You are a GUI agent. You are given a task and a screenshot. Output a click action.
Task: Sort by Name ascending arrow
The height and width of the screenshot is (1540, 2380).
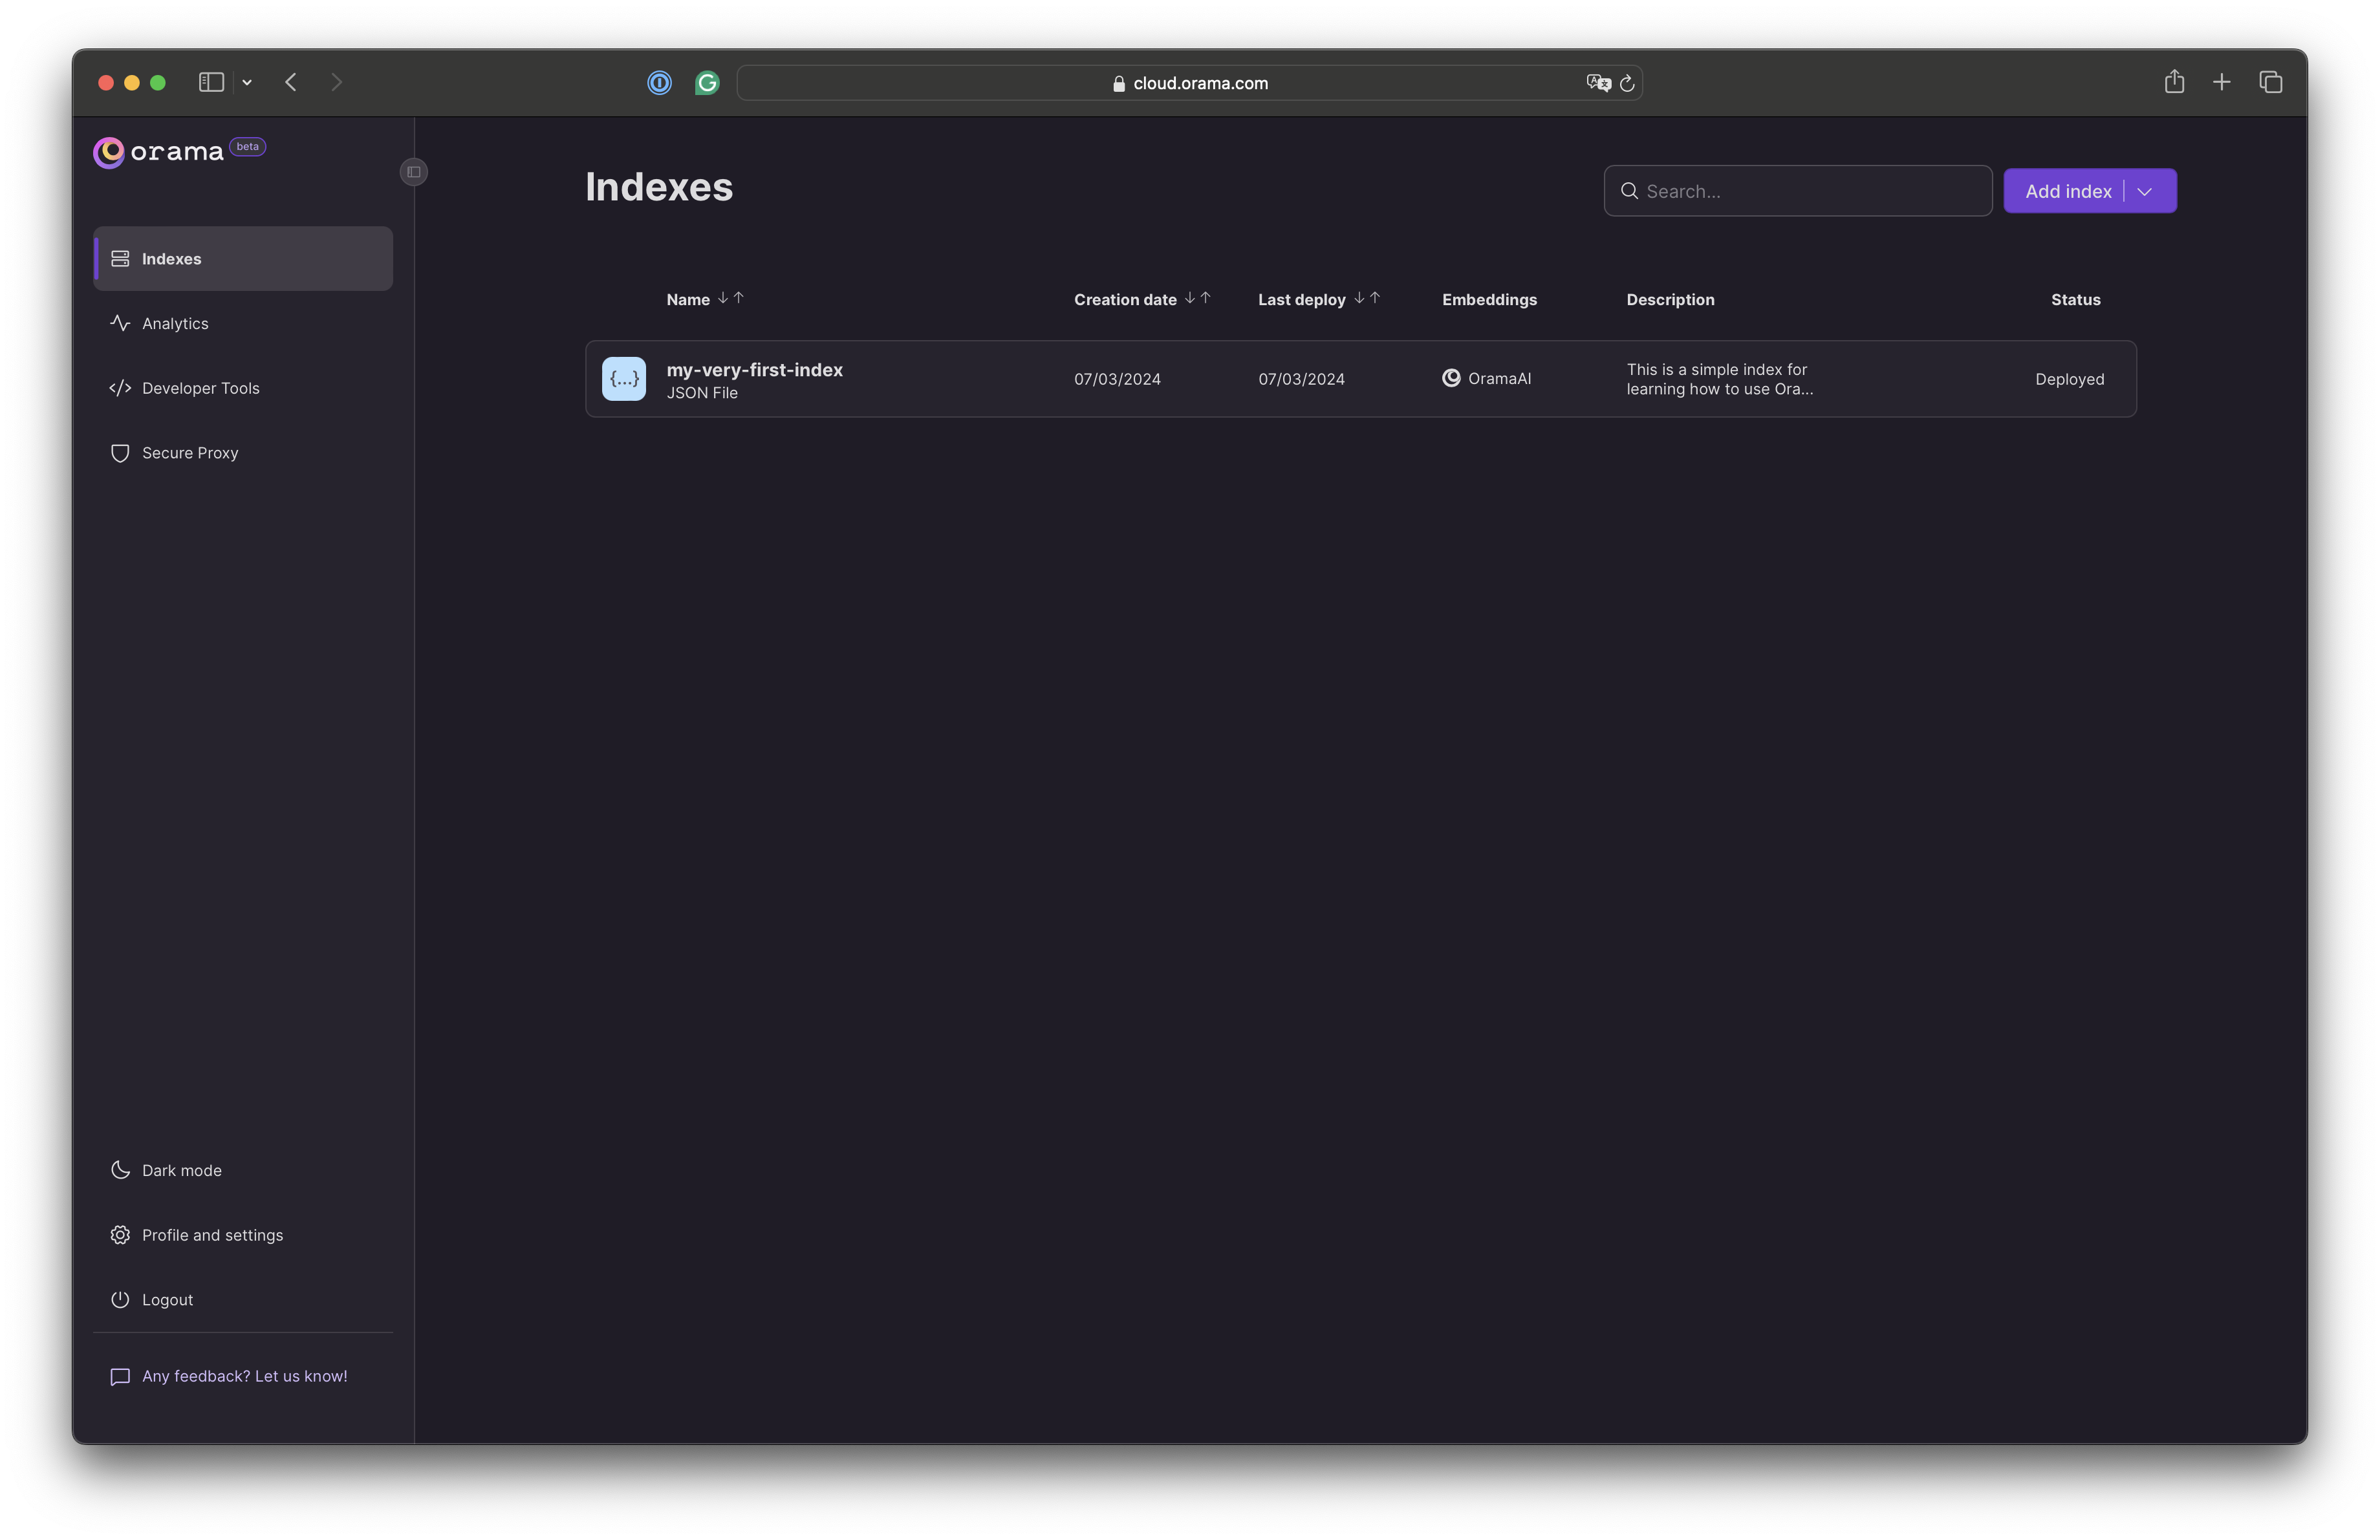click(739, 298)
